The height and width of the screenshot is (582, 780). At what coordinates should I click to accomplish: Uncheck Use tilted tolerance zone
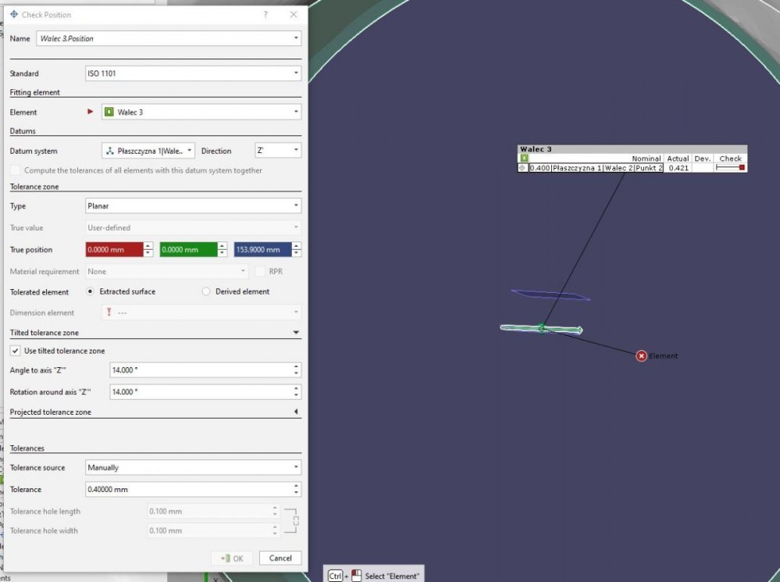click(16, 351)
